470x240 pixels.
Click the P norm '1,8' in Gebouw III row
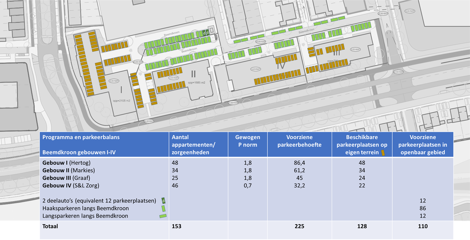[x=248, y=178]
